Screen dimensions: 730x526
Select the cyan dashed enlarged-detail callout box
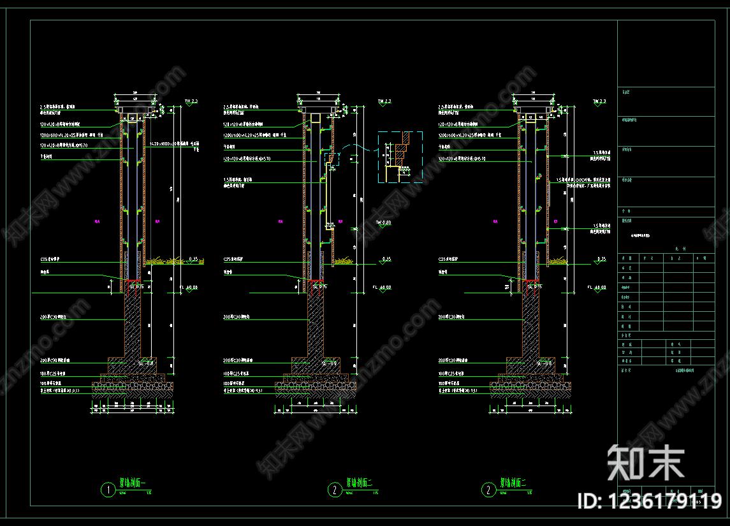click(400, 157)
